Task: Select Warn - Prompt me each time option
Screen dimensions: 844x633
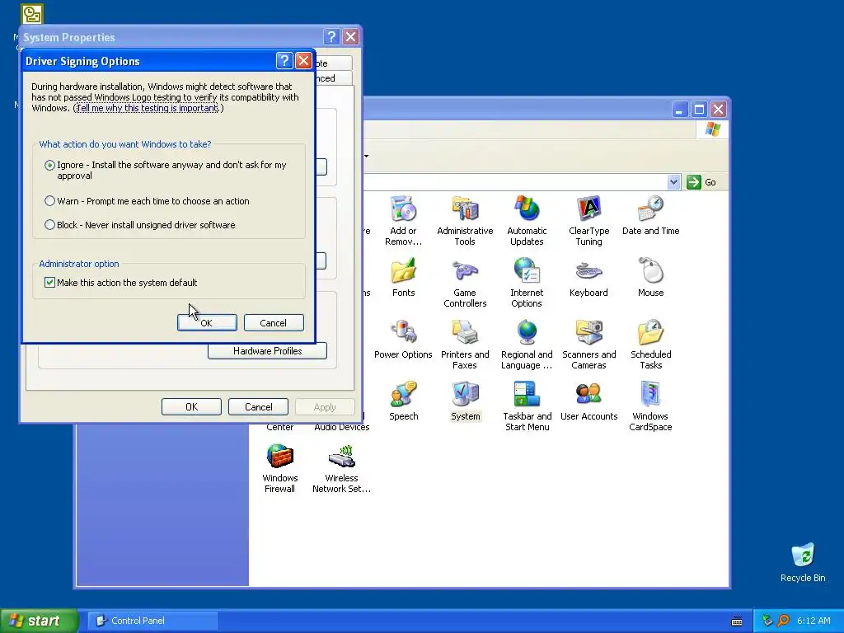Action: tap(49, 201)
